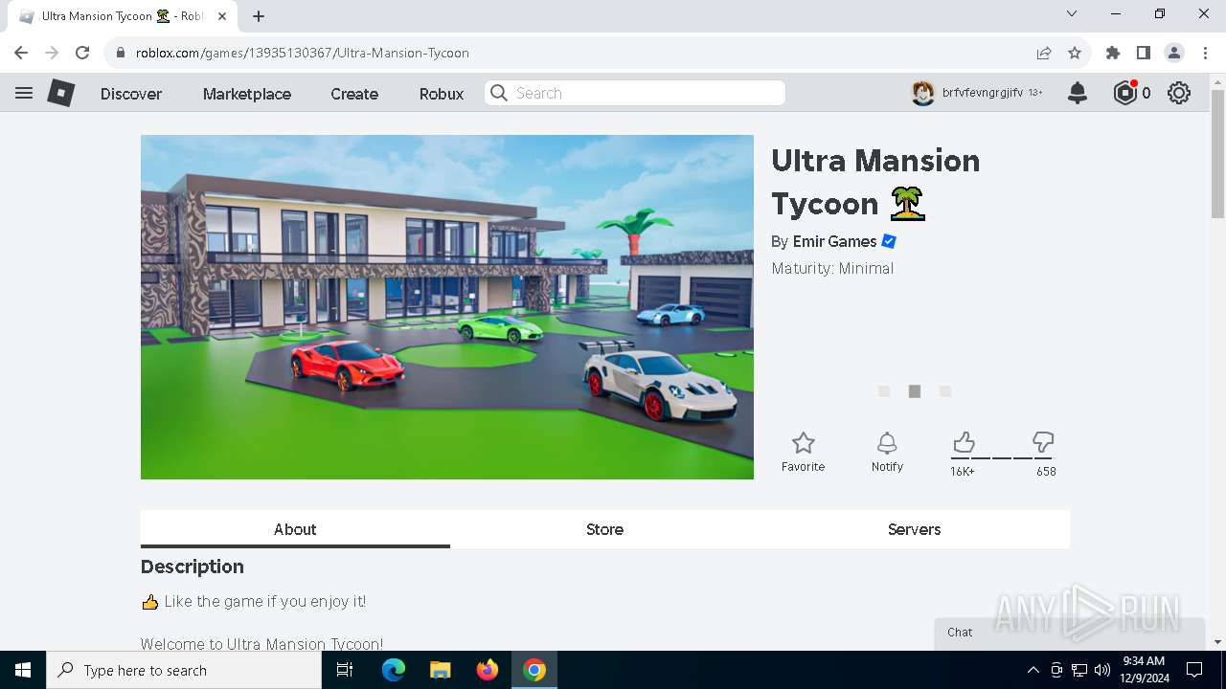Open brfvfevngrgjifv profile link
Viewport: 1226px width, 689px height.
pos(983,93)
